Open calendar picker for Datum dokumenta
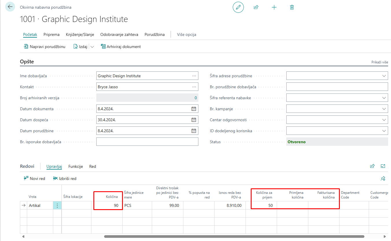Screen dimensions: 391x241 (x=194, y=109)
